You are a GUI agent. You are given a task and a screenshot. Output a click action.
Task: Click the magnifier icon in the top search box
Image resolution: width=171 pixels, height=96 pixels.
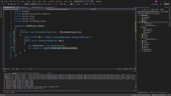click(92, 1)
